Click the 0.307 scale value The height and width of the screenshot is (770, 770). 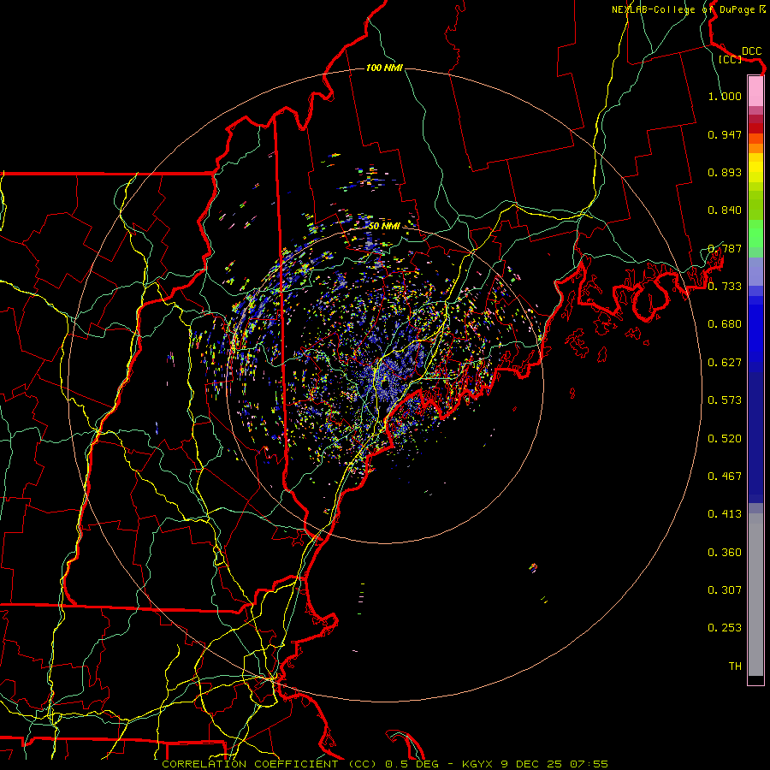click(x=725, y=590)
